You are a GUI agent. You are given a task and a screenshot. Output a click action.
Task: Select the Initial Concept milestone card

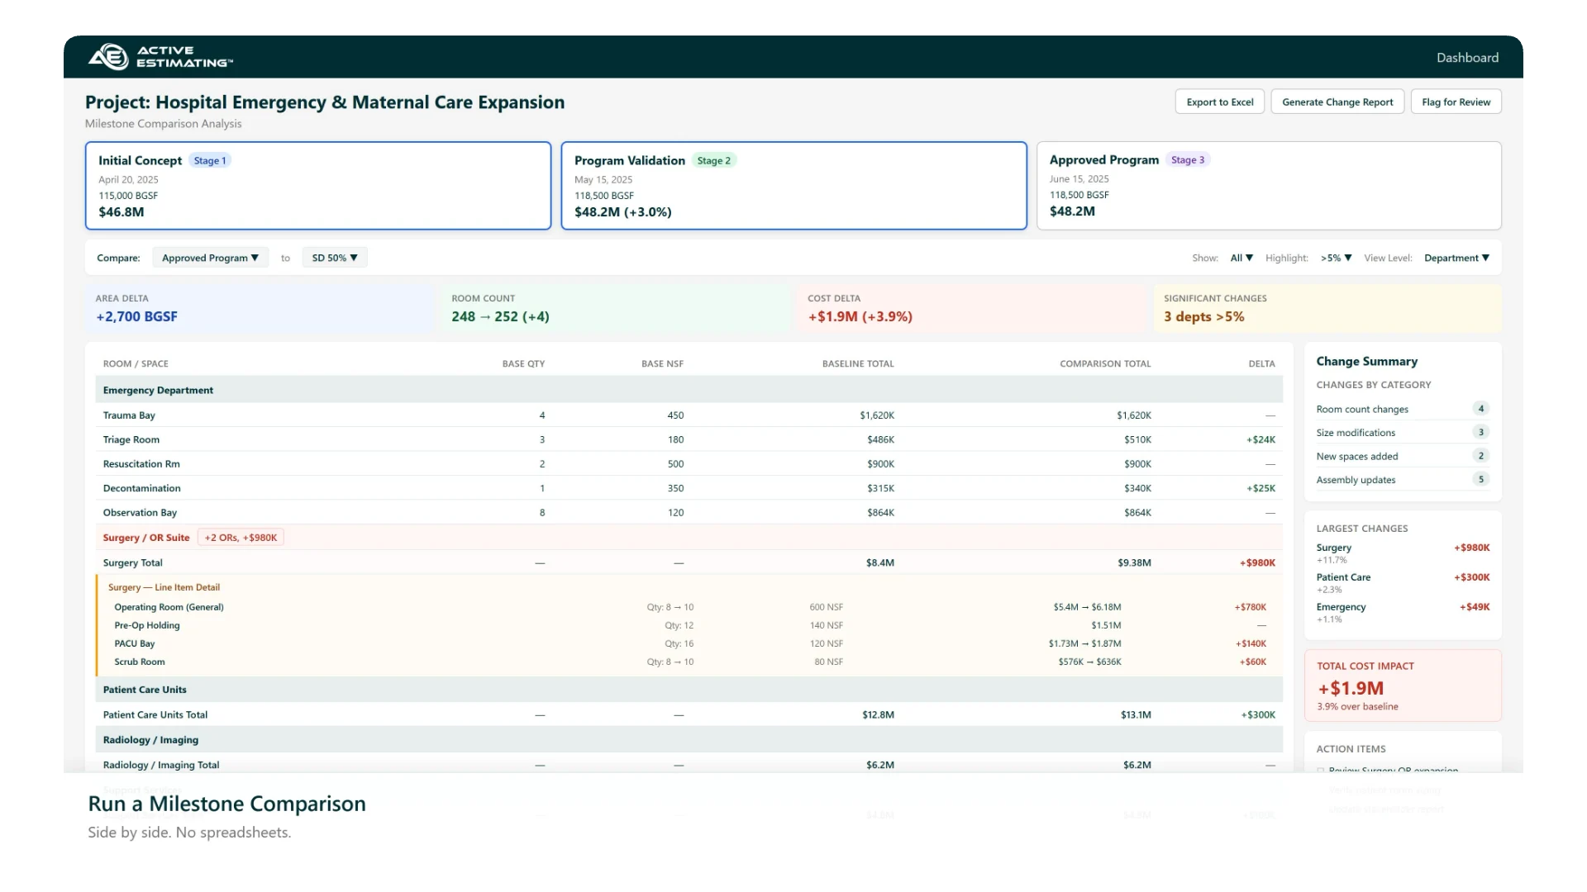point(317,186)
